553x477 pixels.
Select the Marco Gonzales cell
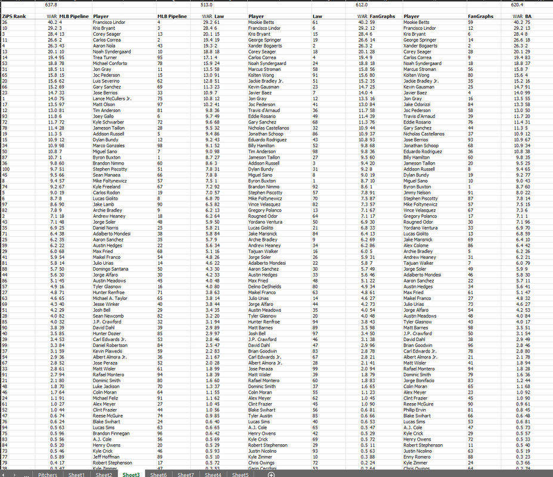pyautogui.click(x=124, y=145)
